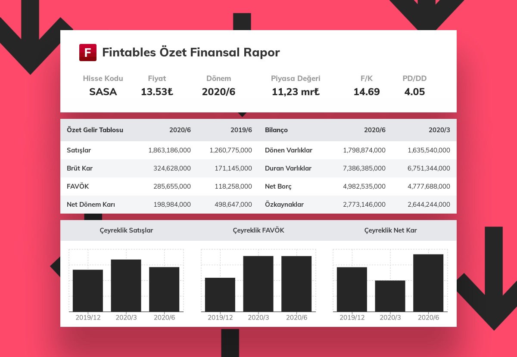Screen dimensions: 517x357
Task: Click the Özkaynaklar value 2,773,146,000
Action: tap(364, 205)
